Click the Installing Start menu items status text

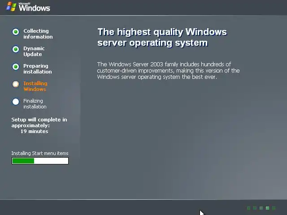point(40,153)
